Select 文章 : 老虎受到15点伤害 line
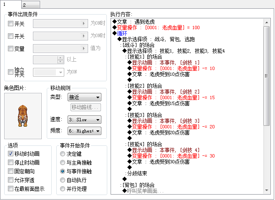Viewport: 275px width, 200px height. (x=159, y=103)
